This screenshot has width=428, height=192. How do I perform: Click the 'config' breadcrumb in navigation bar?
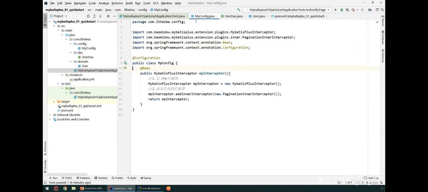[142, 10]
